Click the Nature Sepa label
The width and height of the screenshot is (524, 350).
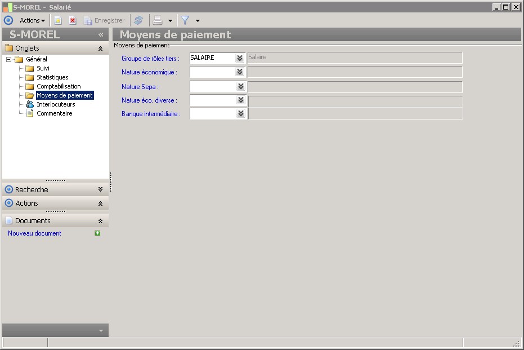140,87
